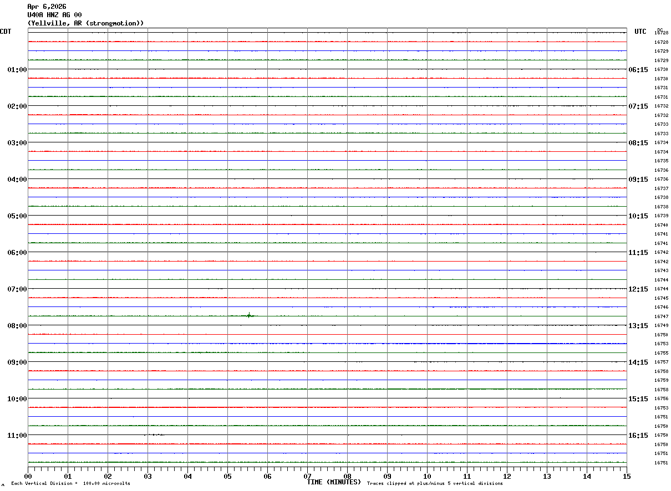Select the 04:00 CDT time label
671x491 pixels.
click(x=17, y=180)
